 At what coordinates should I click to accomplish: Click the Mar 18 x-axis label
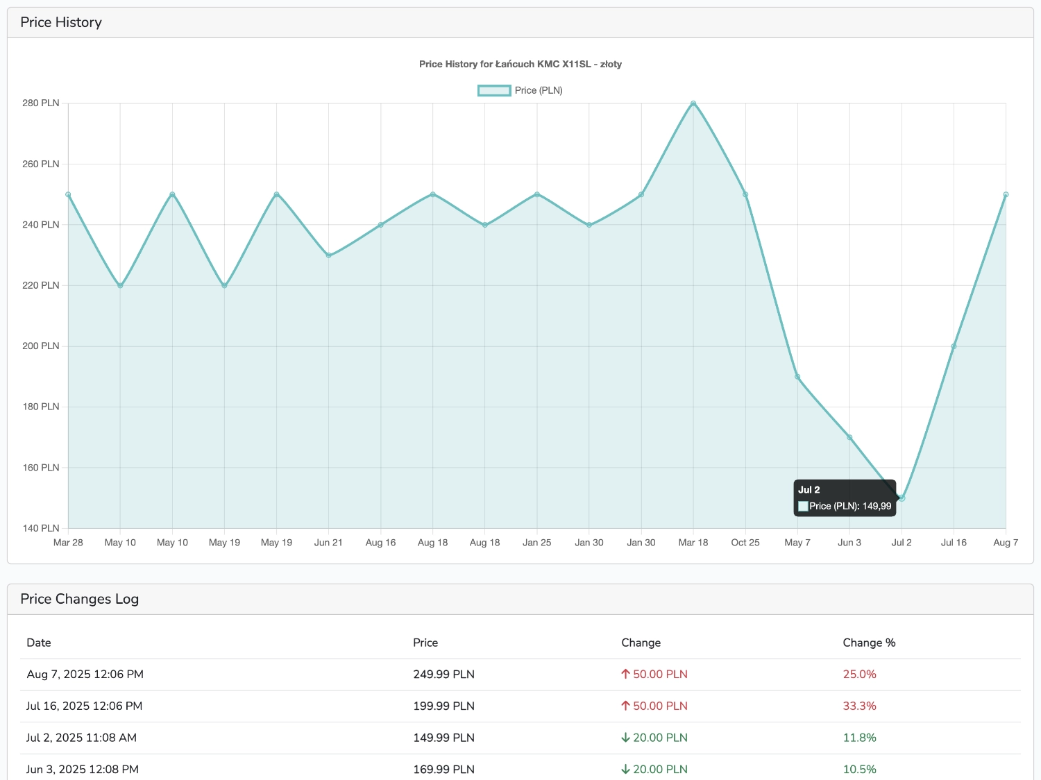click(x=693, y=543)
